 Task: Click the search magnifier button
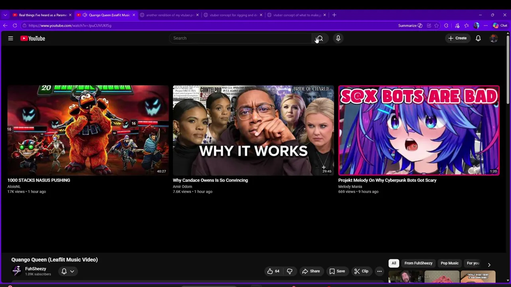[x=320, y=38]
